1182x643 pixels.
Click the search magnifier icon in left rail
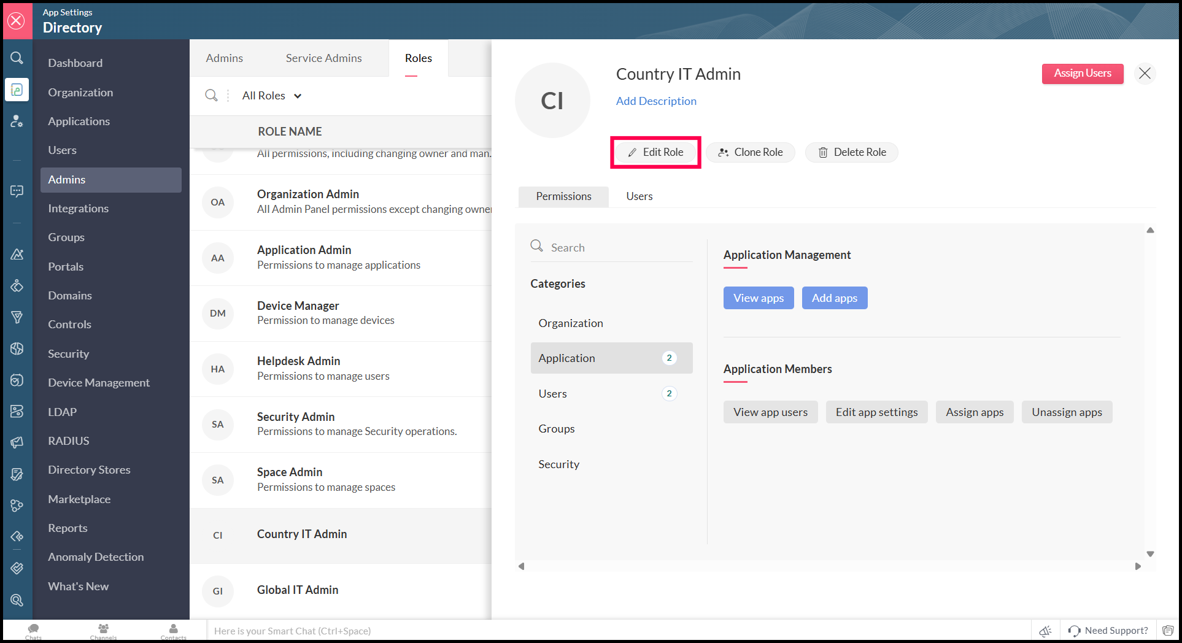pyautogui.click(x=17, y=58)
